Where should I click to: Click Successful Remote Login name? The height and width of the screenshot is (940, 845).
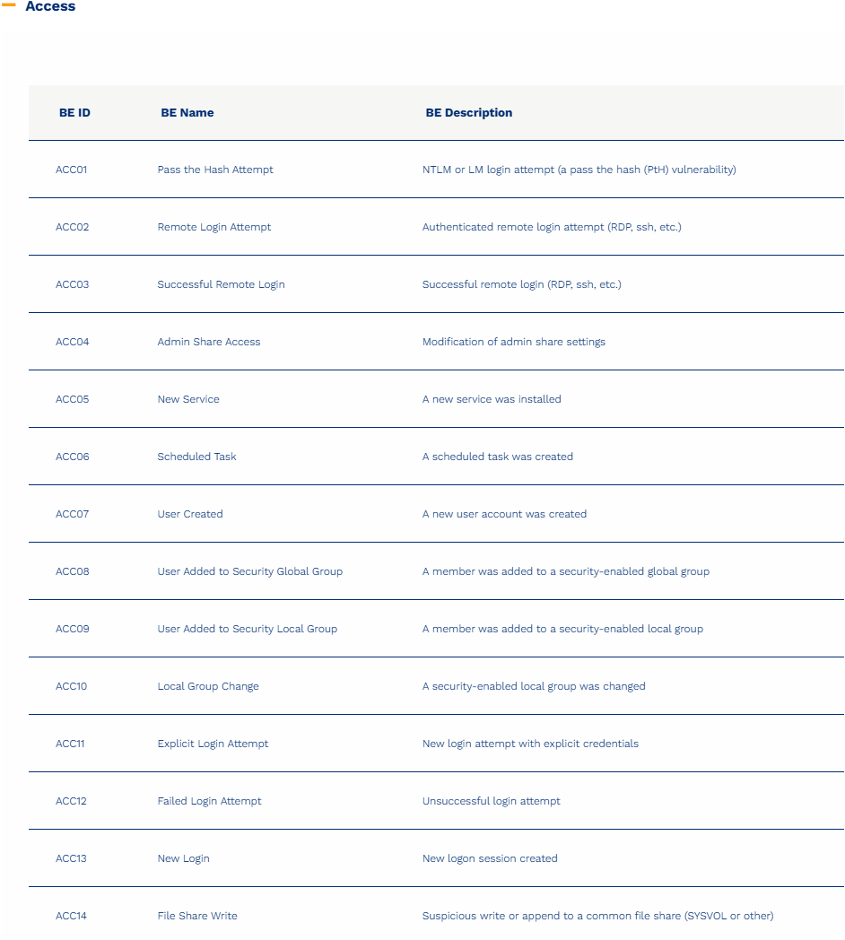tap(221, 284)
